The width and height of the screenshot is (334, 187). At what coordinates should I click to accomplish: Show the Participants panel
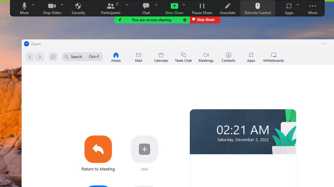(110, 9)
